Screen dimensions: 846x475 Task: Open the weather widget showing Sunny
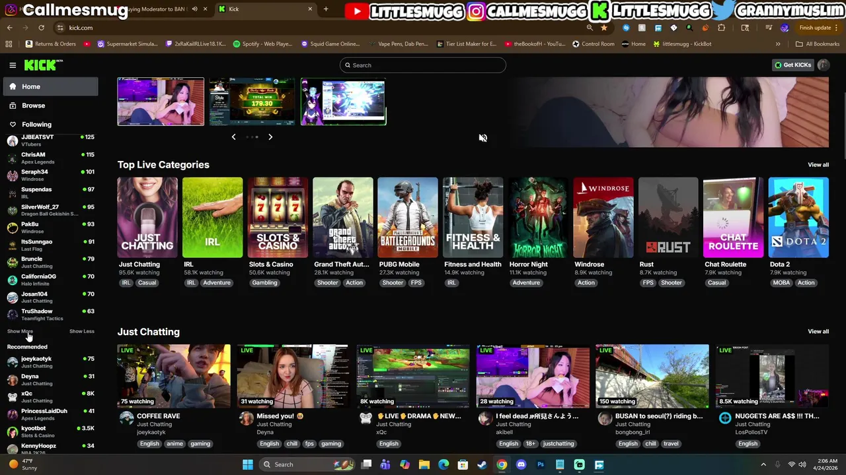tap(22, 464)
